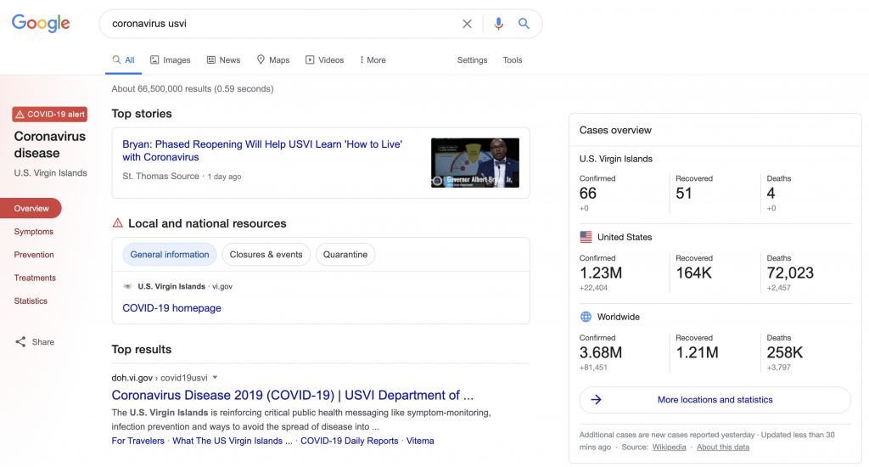Image resolution: width=869 pixels, height=467 pixels.
Task: Select the Closures & events chip
Action: tap(266, 255)
